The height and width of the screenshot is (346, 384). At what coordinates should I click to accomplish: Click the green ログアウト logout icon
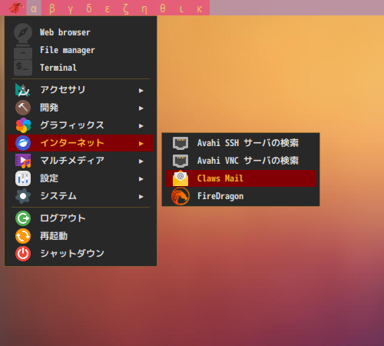pyautogui.click(x=23, y=218)
